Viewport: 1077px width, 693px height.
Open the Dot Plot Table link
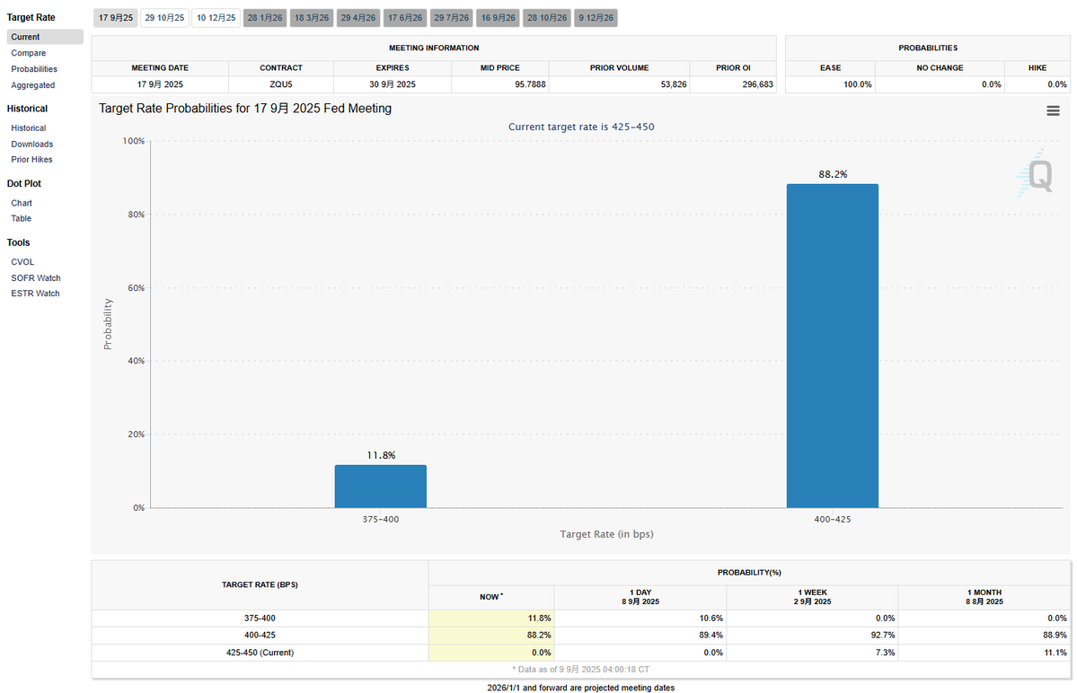pos(21,218)
